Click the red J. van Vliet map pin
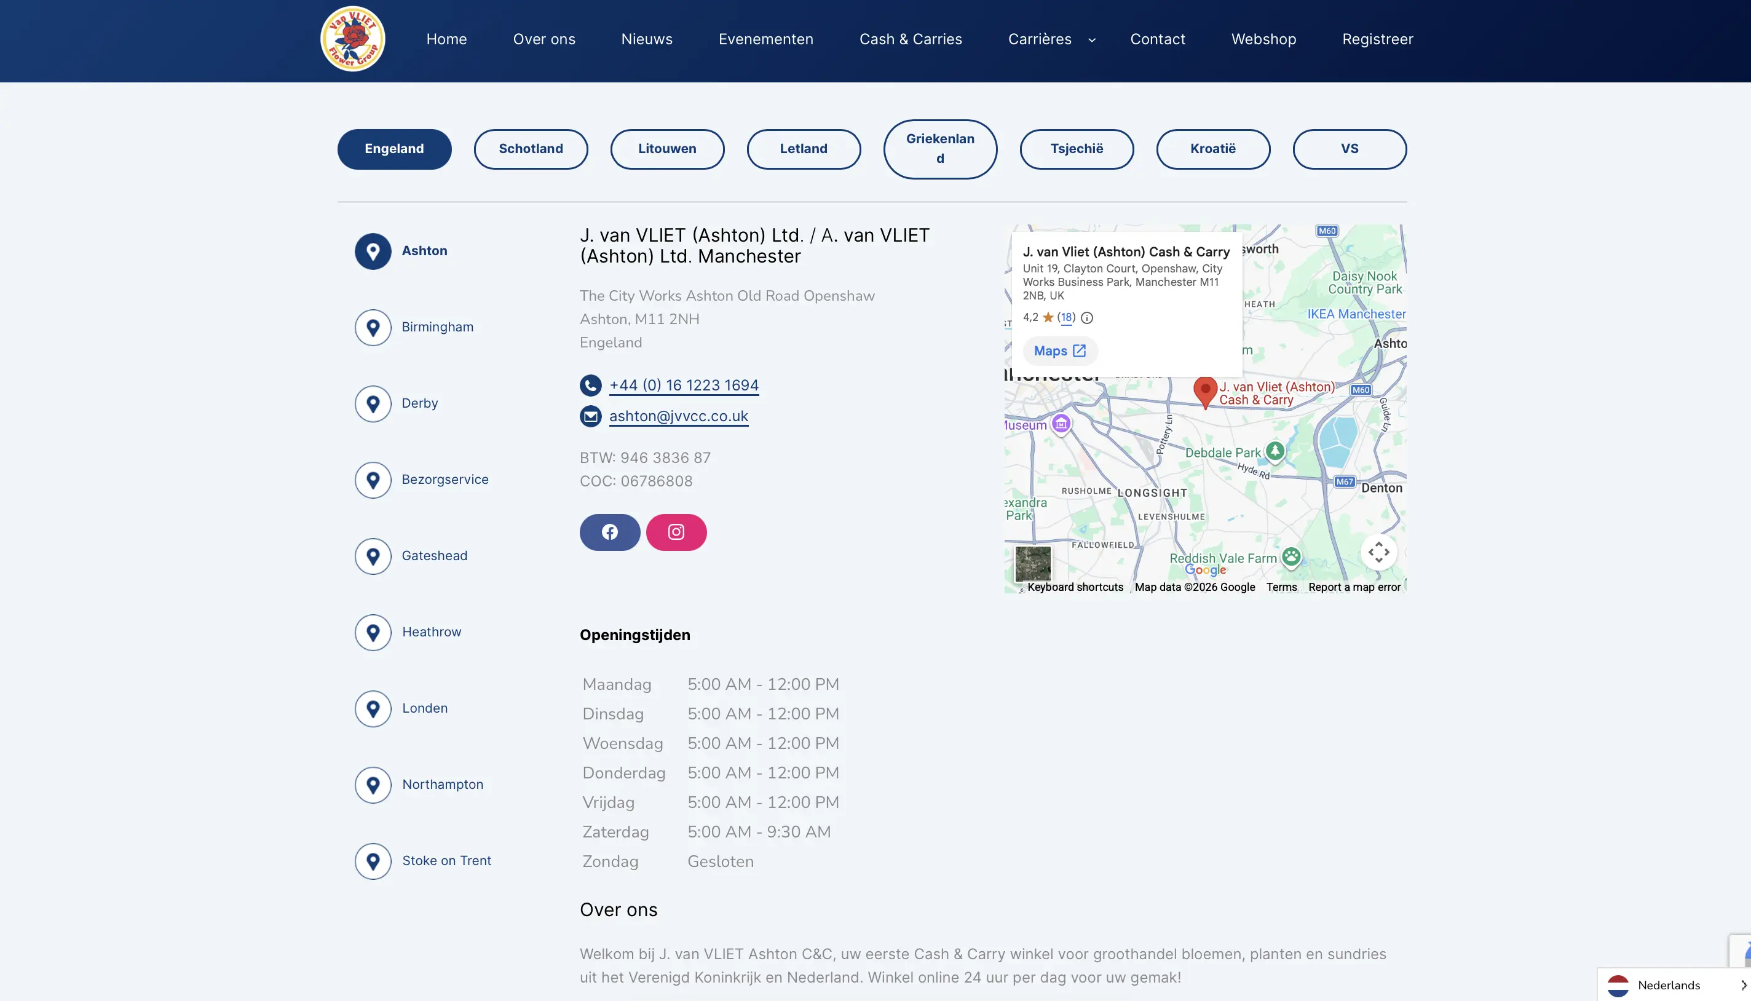Viewport: 1751px width, 1001px height. click(1204, 390)
